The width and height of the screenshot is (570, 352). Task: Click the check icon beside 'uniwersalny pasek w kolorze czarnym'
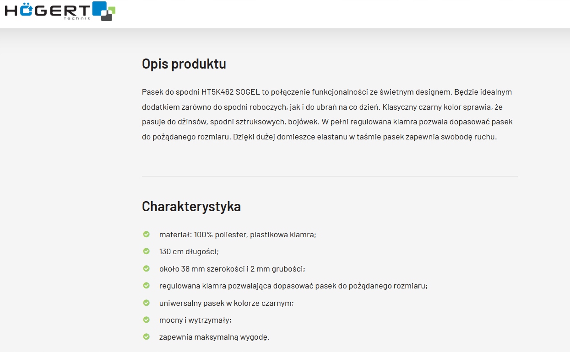[147, 303]
